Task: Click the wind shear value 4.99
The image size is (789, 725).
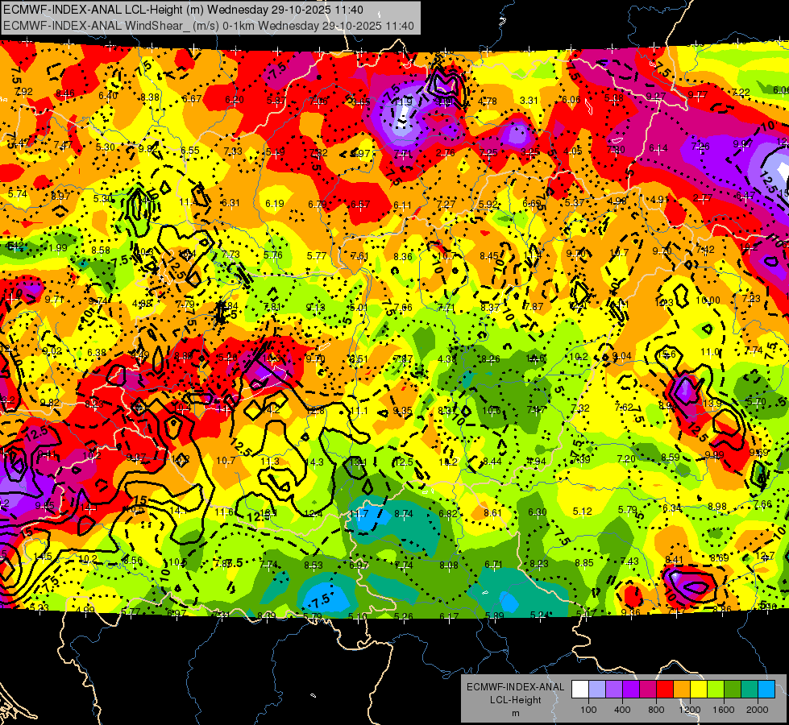Action: (x=85, y=611)
